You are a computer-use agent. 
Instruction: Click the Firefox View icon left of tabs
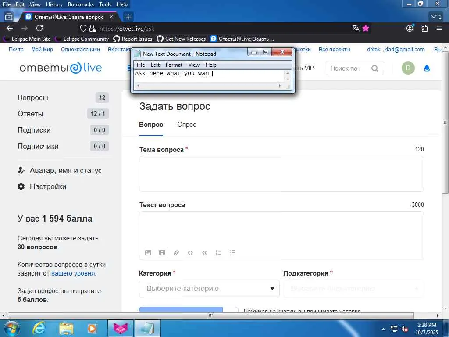(x=9, y=17)
